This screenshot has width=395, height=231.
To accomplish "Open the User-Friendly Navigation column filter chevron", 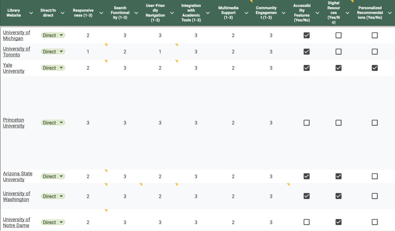I will point(172,13).
